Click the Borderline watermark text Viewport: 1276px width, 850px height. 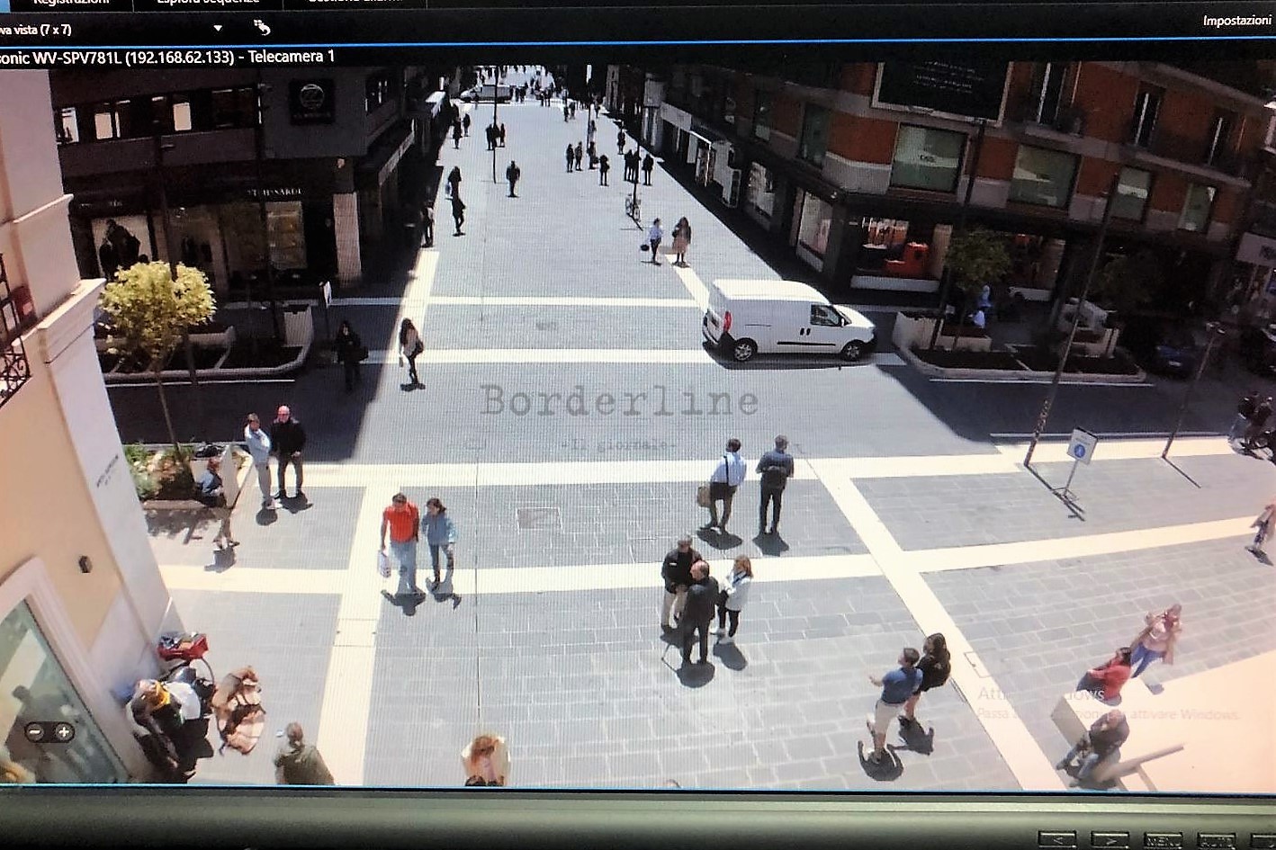(618, 401)
